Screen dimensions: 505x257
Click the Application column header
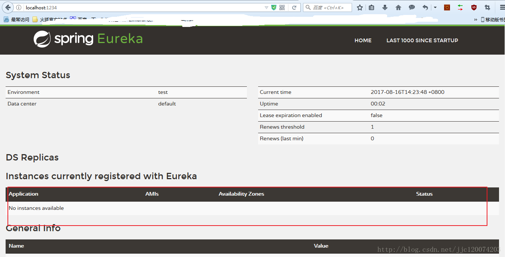click(x=24, y=194)
